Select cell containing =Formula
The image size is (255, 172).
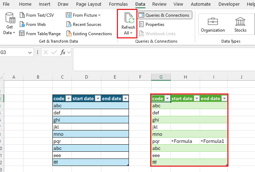[x=185, y=141]
